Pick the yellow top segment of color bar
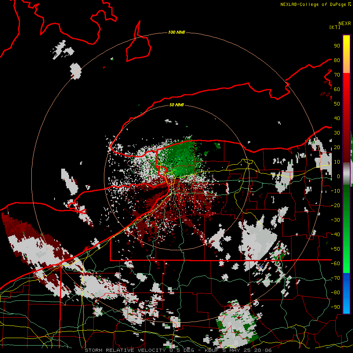 [x=346, y=54]
